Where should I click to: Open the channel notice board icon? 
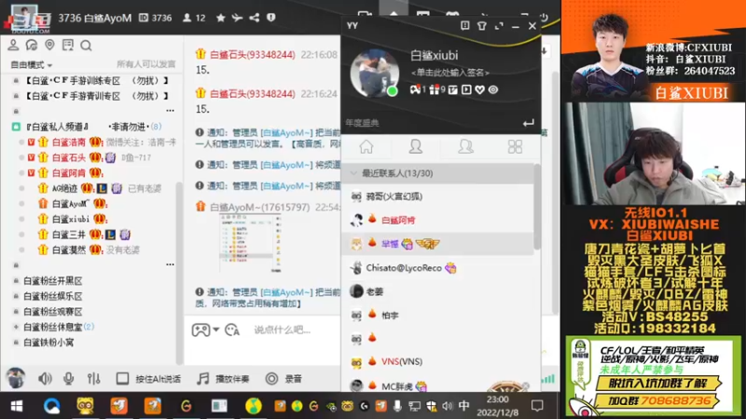pos(68,45)
